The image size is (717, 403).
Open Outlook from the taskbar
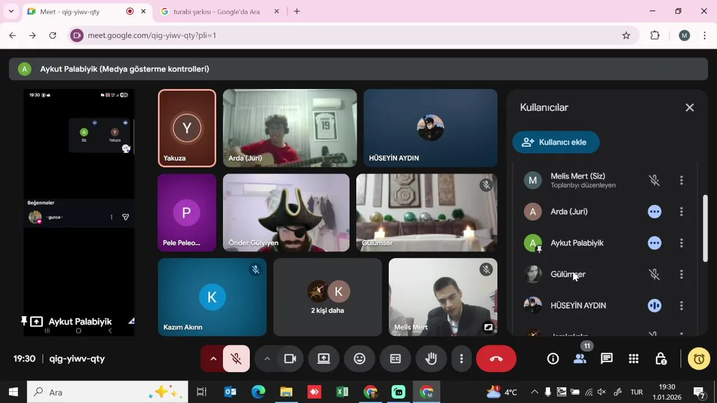click(x=230, y=392)
